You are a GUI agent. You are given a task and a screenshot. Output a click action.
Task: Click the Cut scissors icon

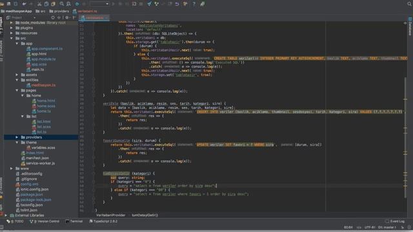(x=39, y=4)
